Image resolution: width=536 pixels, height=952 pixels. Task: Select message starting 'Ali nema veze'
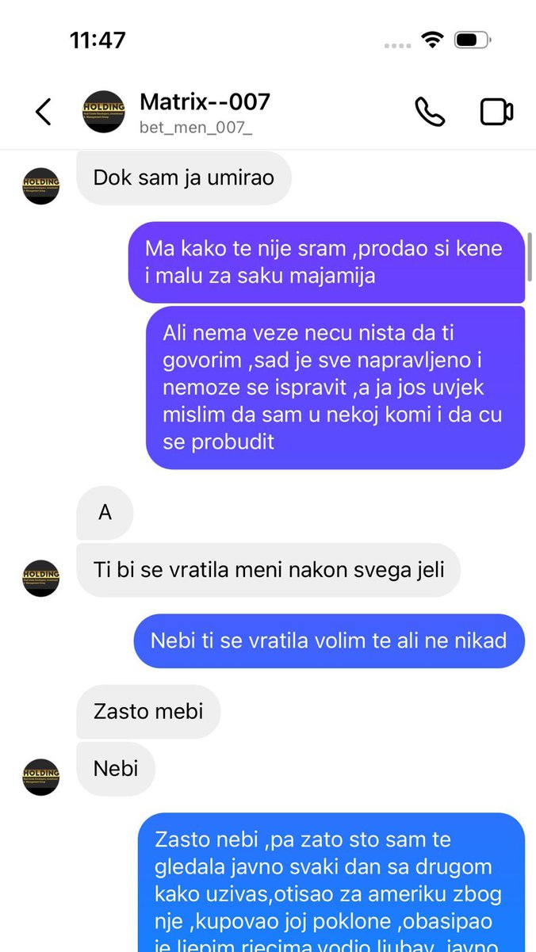pyautogui.click(x=335, y=388)
